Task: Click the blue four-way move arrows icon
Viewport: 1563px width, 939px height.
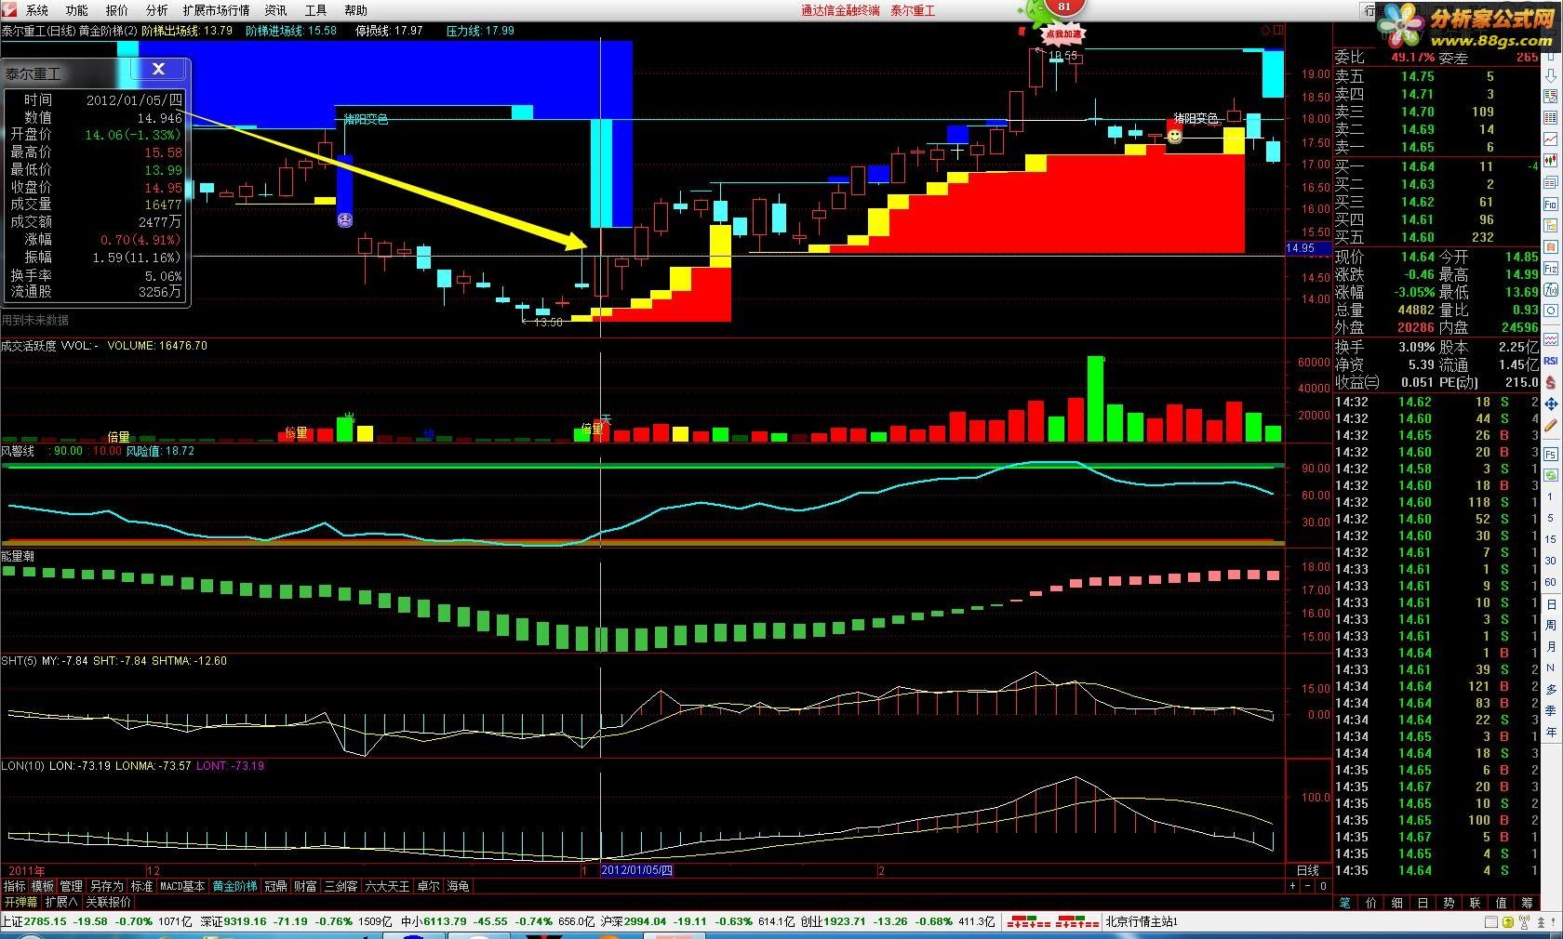Action: pyautogui.click(x=1551, y=403)
